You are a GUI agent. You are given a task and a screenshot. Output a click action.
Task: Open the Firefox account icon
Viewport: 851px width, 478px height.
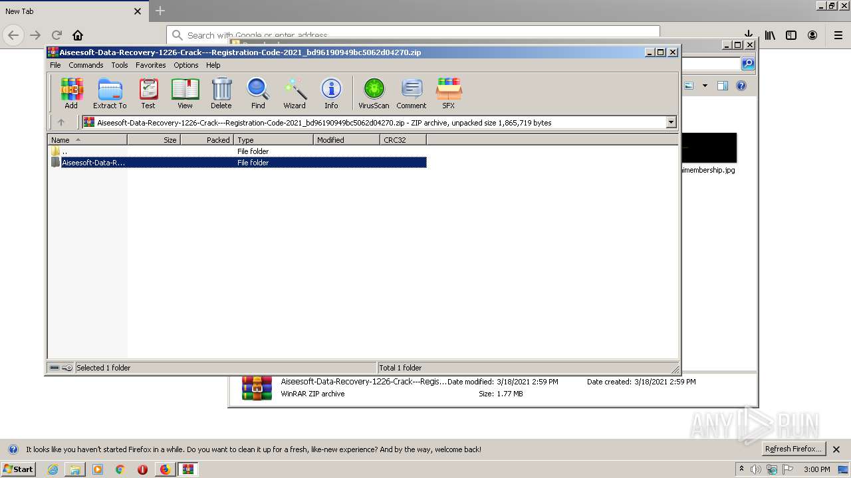pos(812,35)
